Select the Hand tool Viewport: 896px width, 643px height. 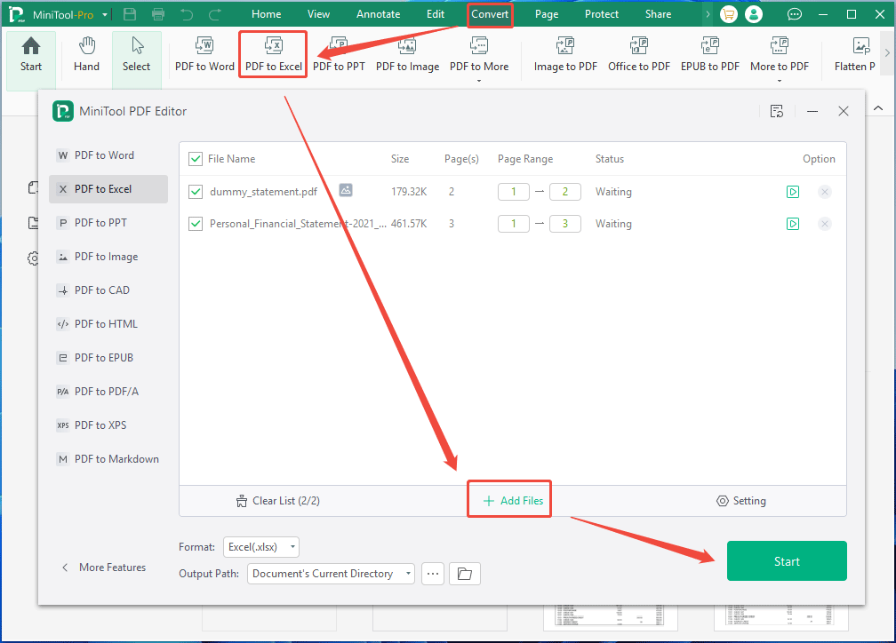point(86,55)
